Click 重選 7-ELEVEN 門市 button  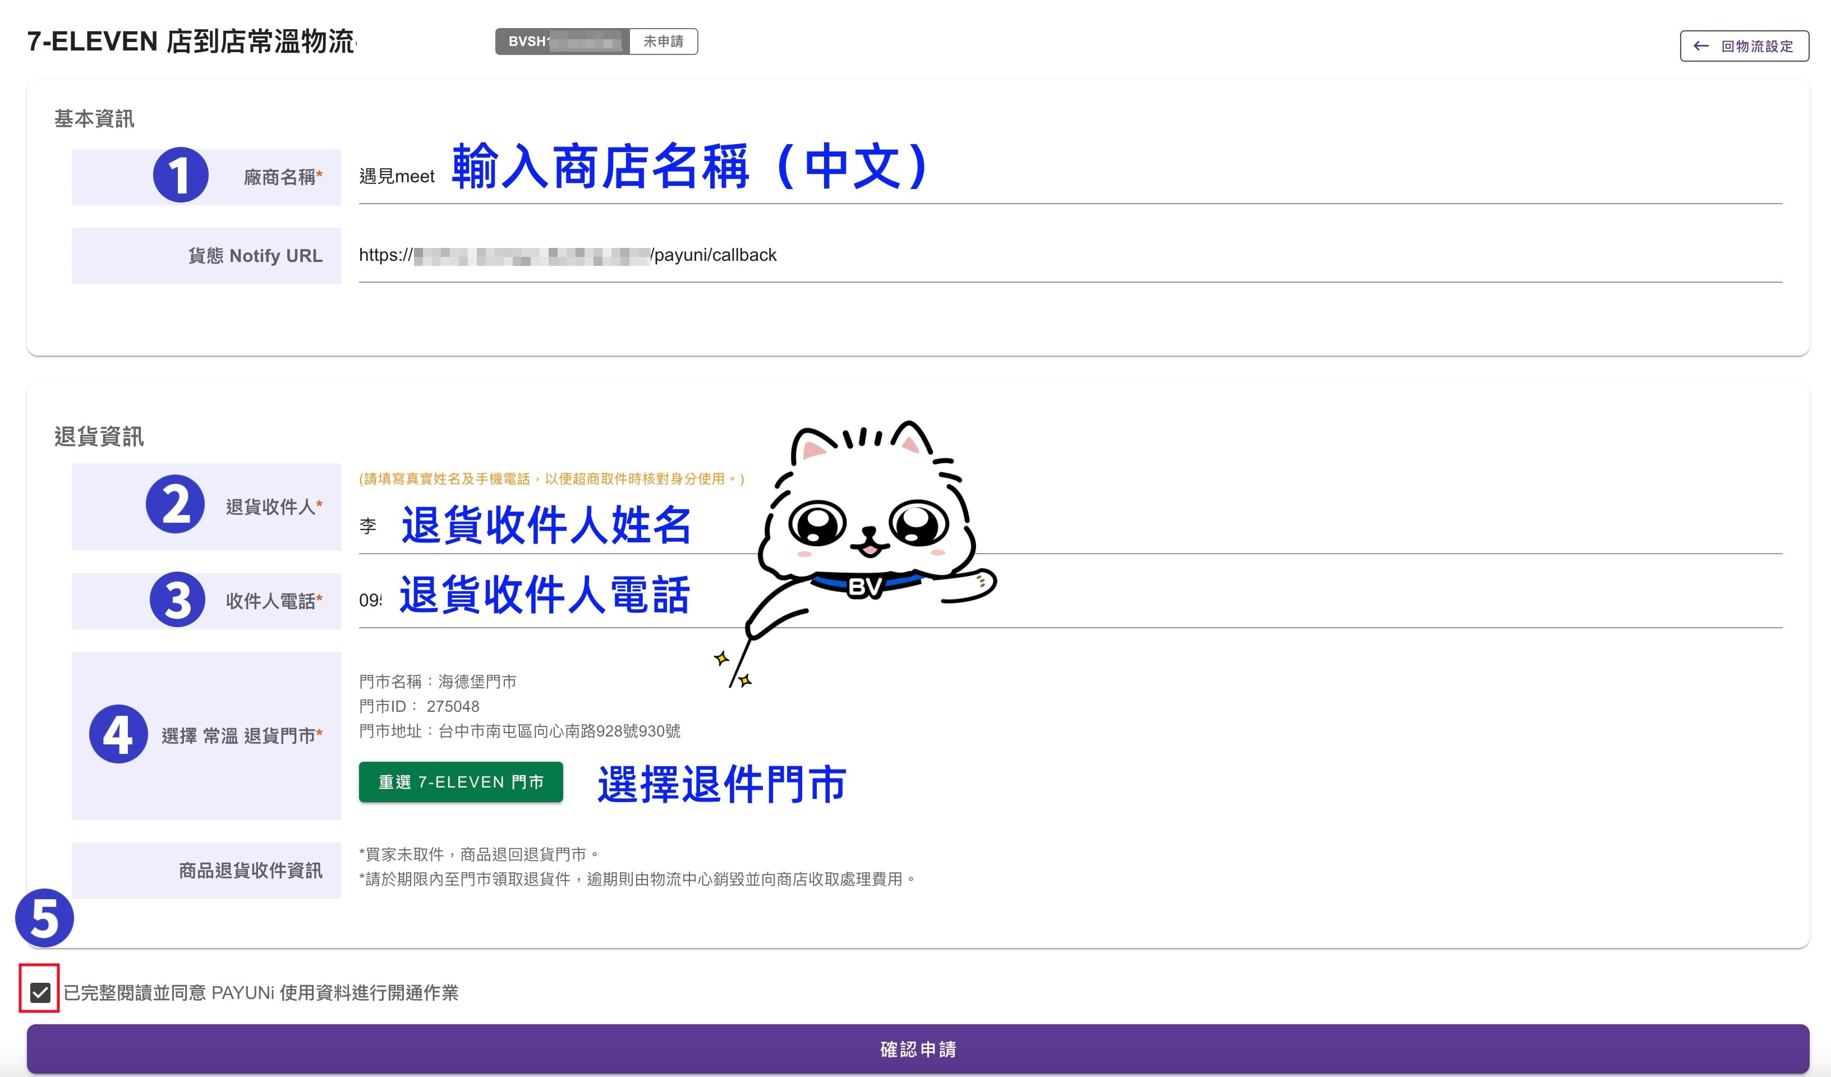coord(461,782)
